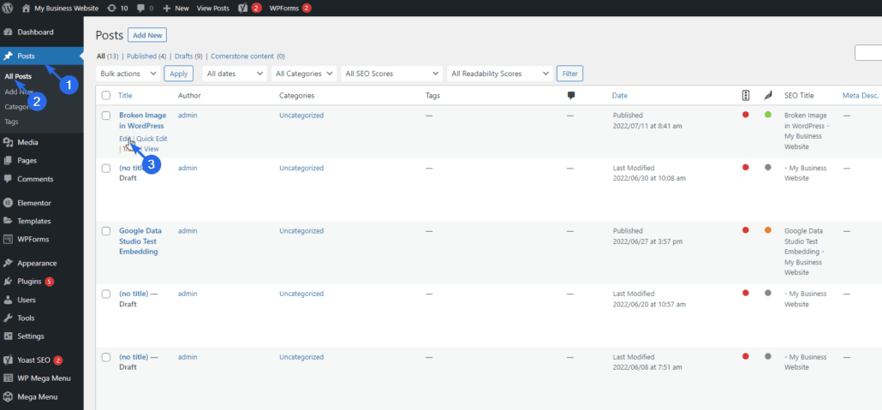The height and width of the screenshot is (410, 882).
Task: Click the WordPress logo icon
Action: [x=8, y=8]
